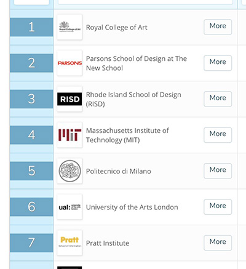This screenshot has width=246, height=269.
Task: Click More for Royal College of Art
Action: coord(218,27)
